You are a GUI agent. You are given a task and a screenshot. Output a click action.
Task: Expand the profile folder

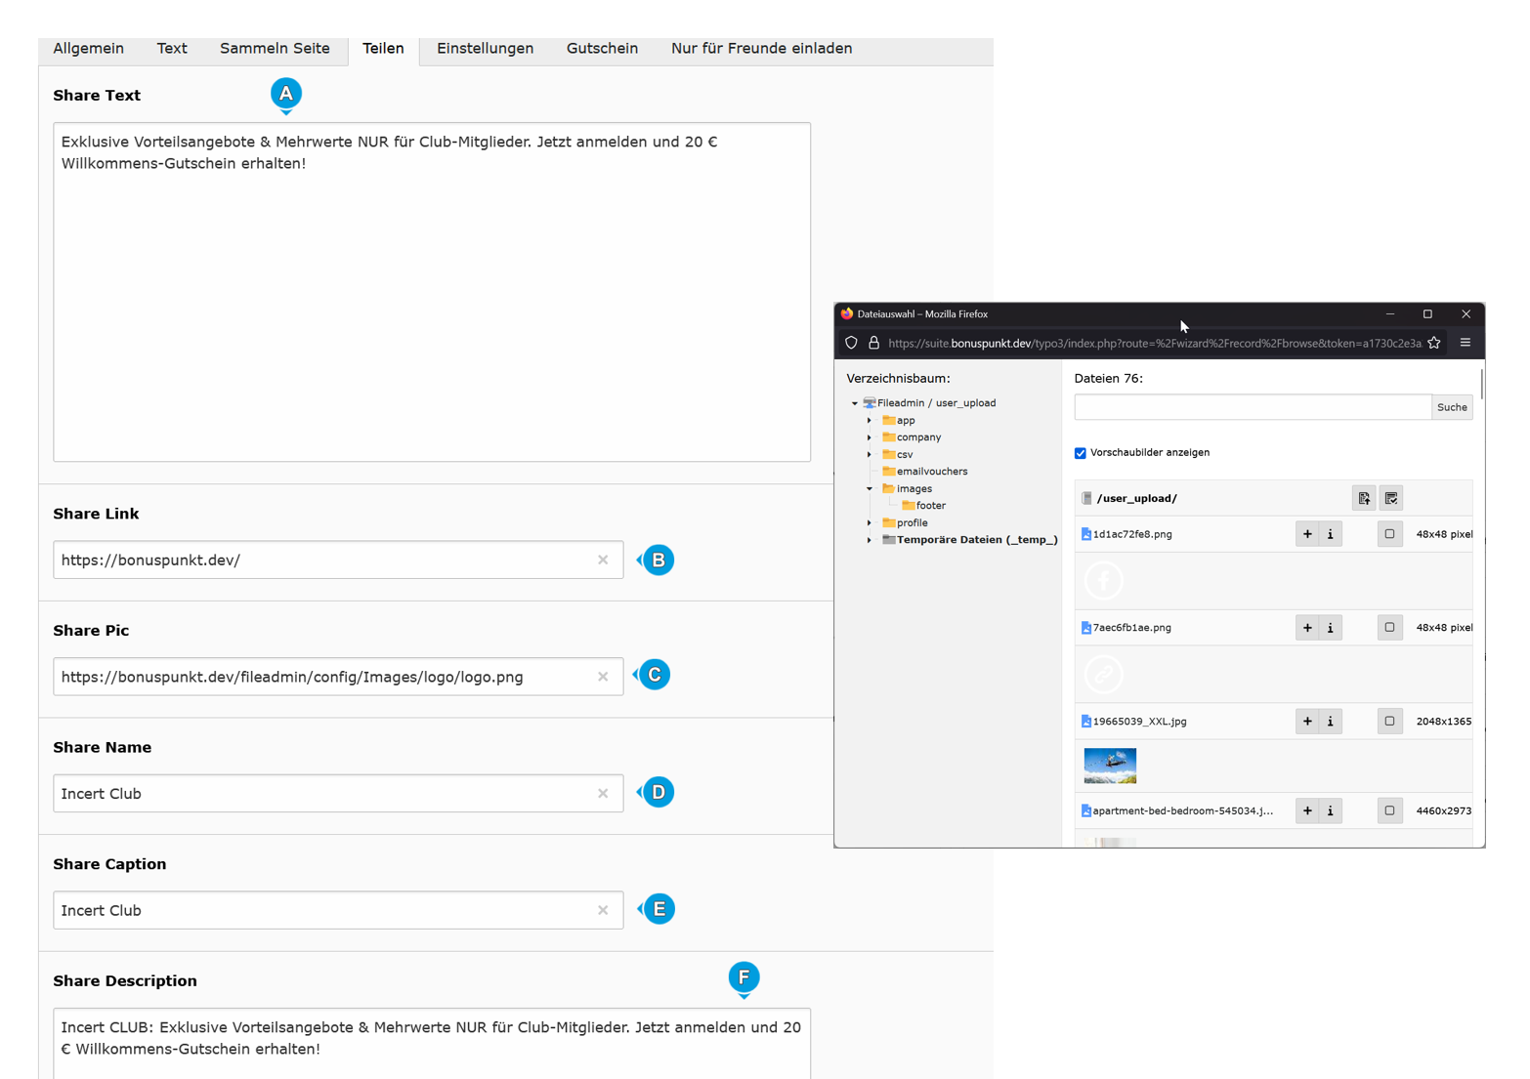(870, 523)
